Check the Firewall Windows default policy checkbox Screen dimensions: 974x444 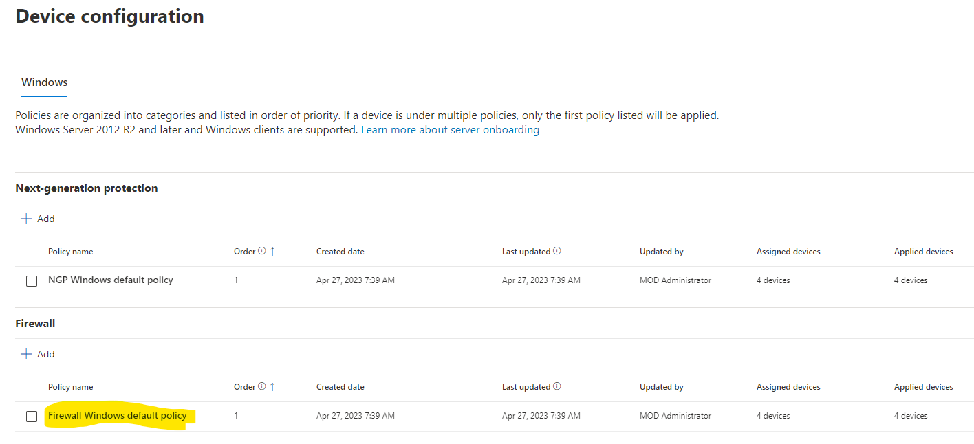(x=32, y=416)
